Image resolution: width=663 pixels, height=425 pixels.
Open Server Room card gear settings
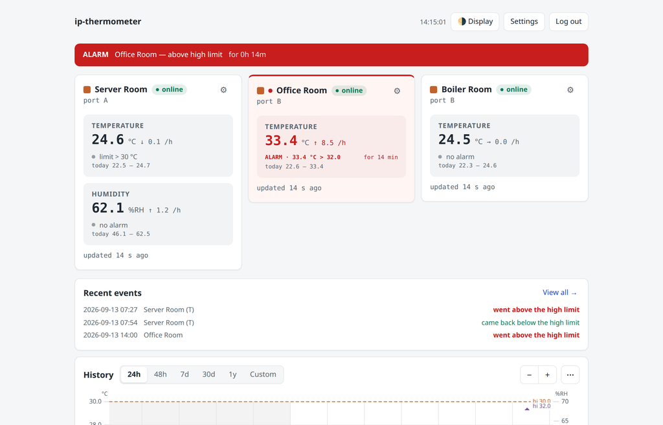tap(223, 90)
